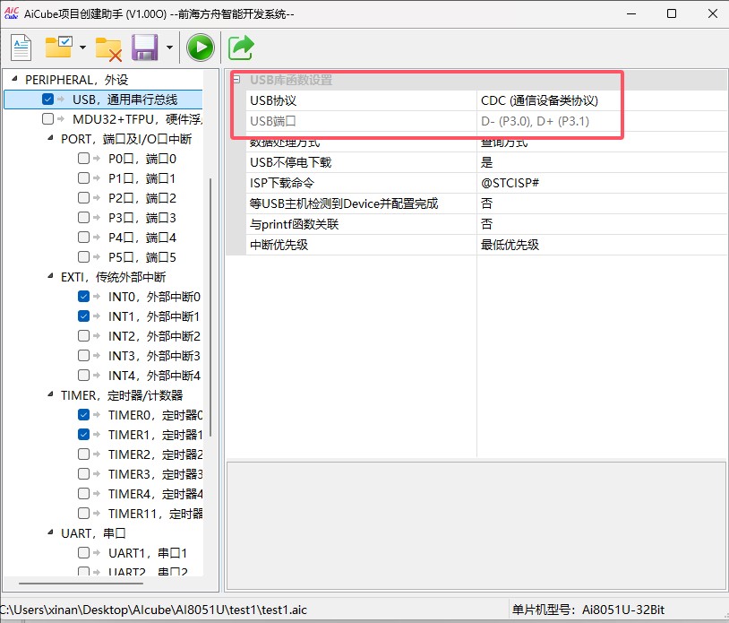This screenshot has height=623, width=729.
Task: Enable the TIMER4 checkbox
Action: point(83,494)
